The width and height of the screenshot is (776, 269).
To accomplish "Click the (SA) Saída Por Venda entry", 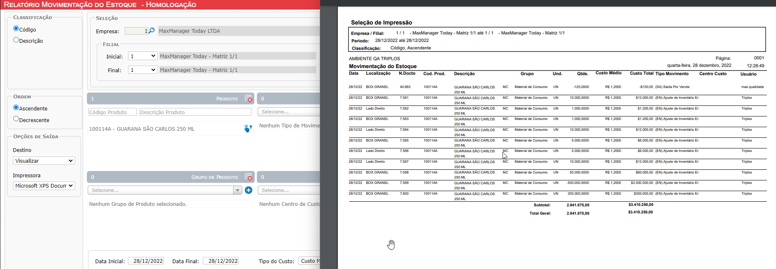I will tap(672, 87).
